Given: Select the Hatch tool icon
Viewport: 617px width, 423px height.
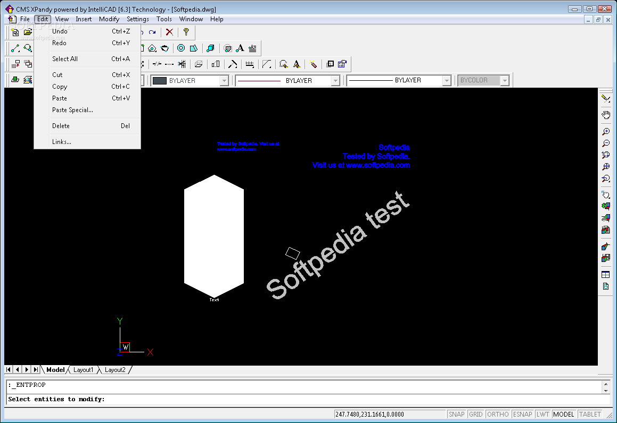Looking at the screenshot, I should click(x=227, y=48).
